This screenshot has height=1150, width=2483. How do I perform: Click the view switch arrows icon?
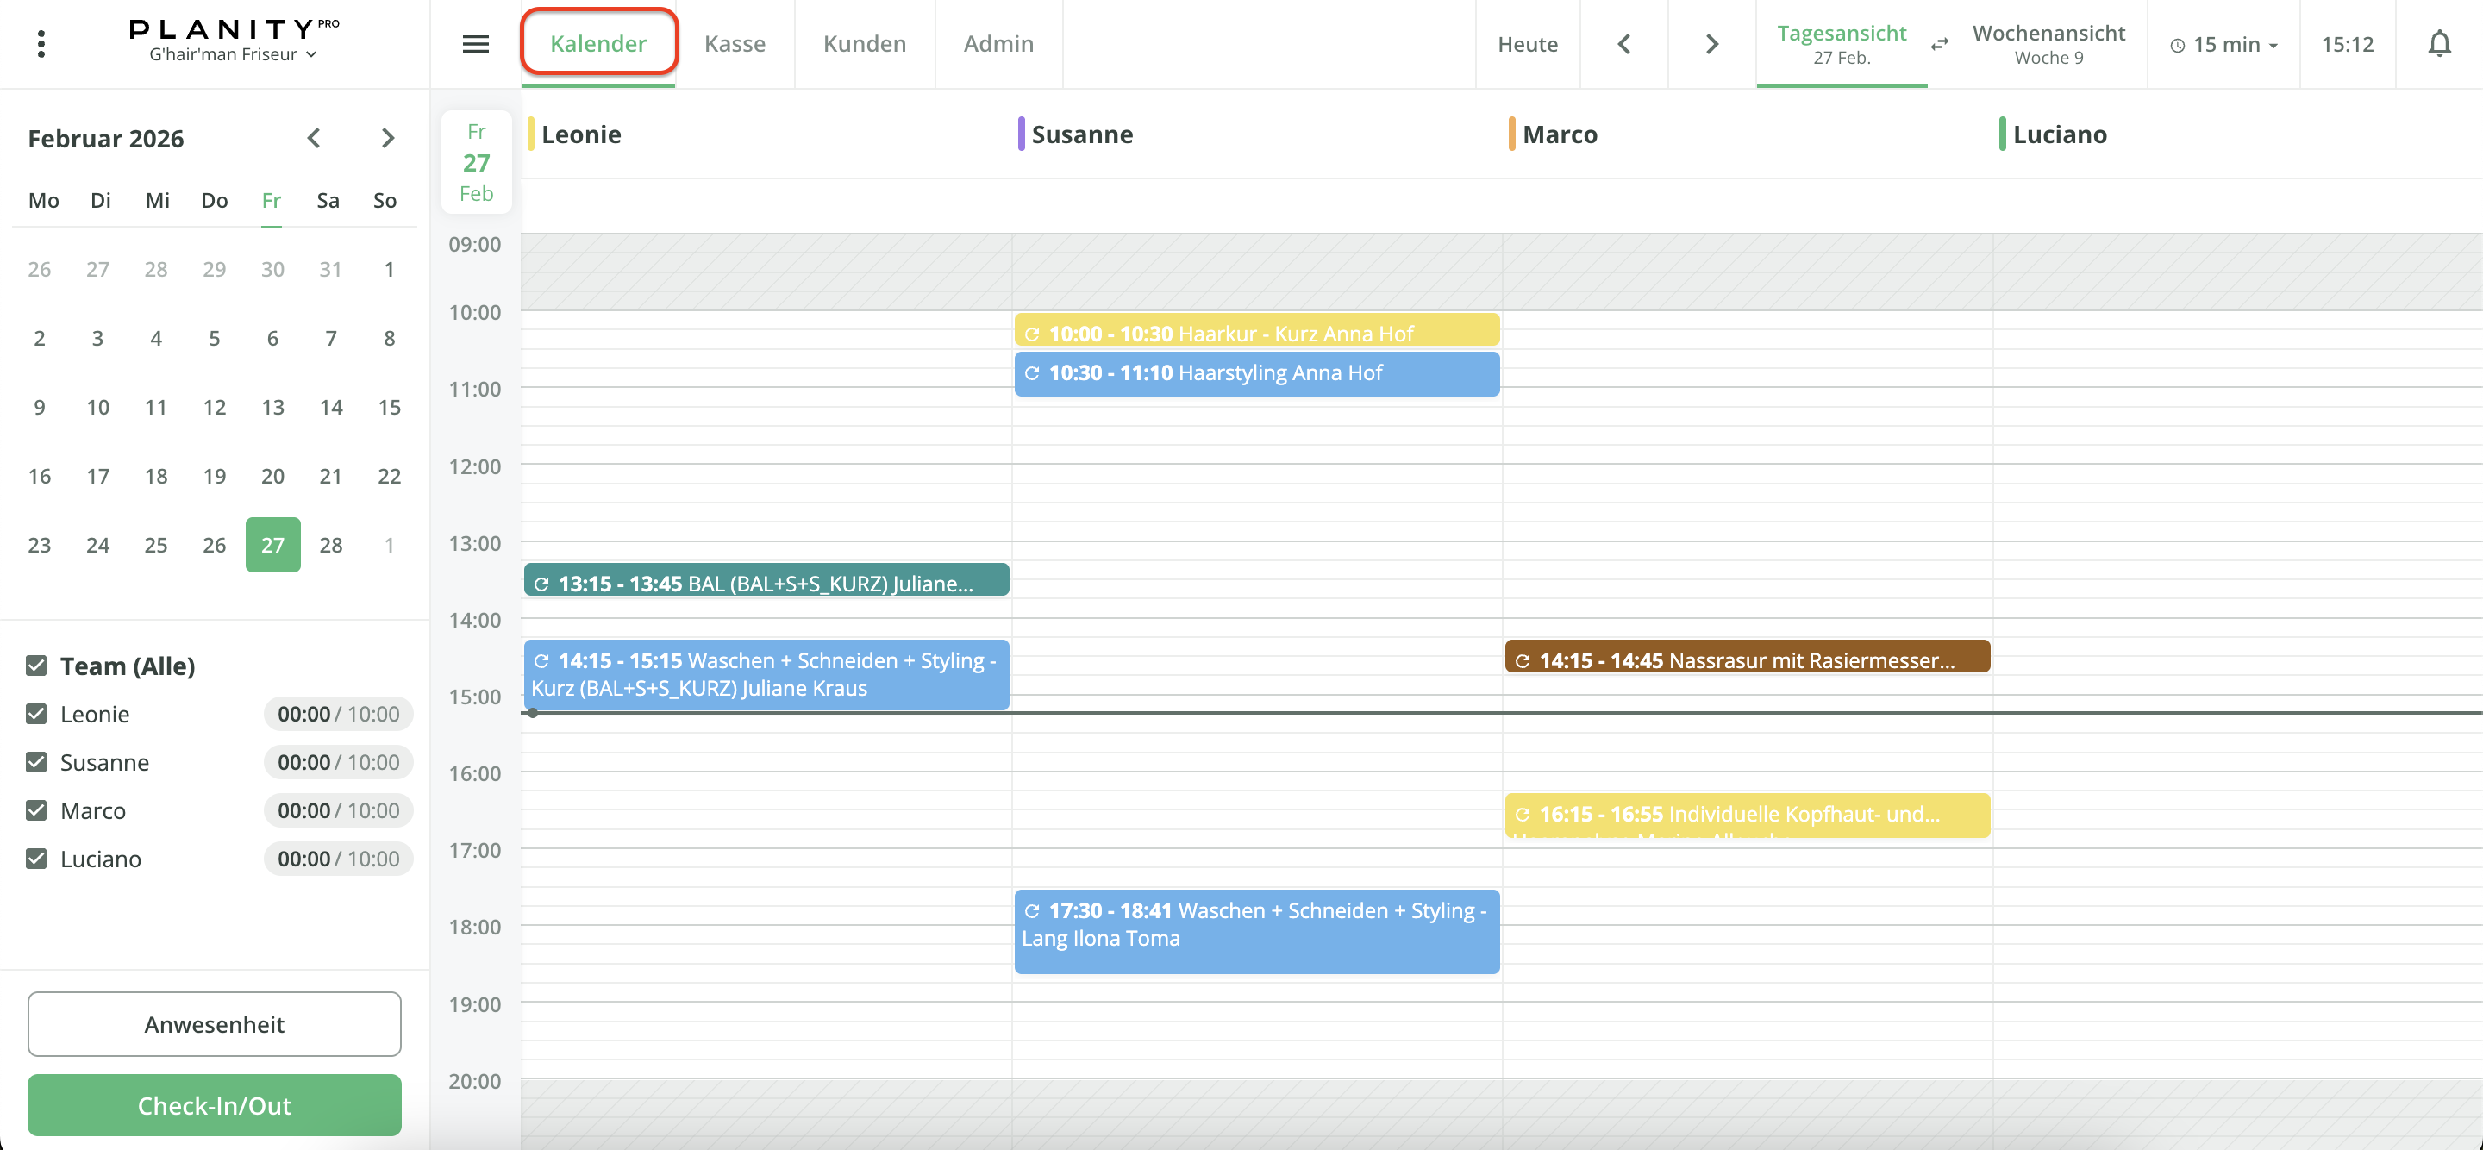(x=1939, y=44)
